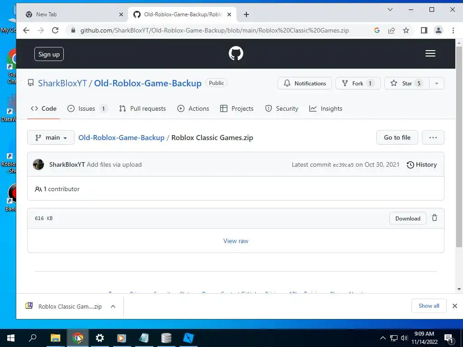Screen dimensions: 463x347
Task: Open Settings gear in taskbar
Action: (99, 338)
